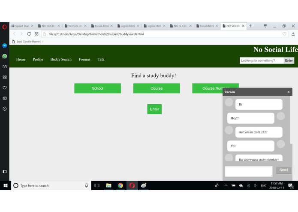The height and width of the screenshot is (212, 298).
Task: Switch to the first signin.html tab
Action: tap(128, 26)
